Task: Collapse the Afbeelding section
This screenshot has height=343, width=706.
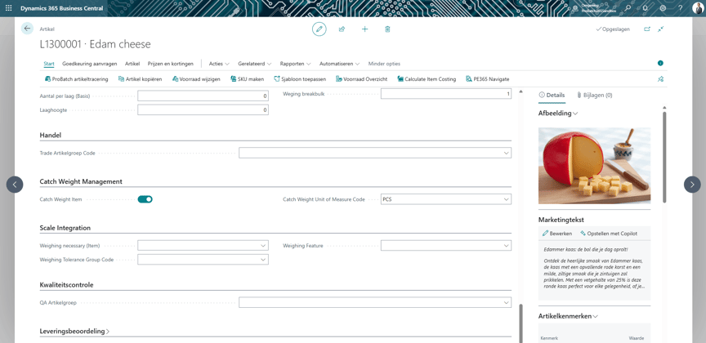Action: click(558, 114)
